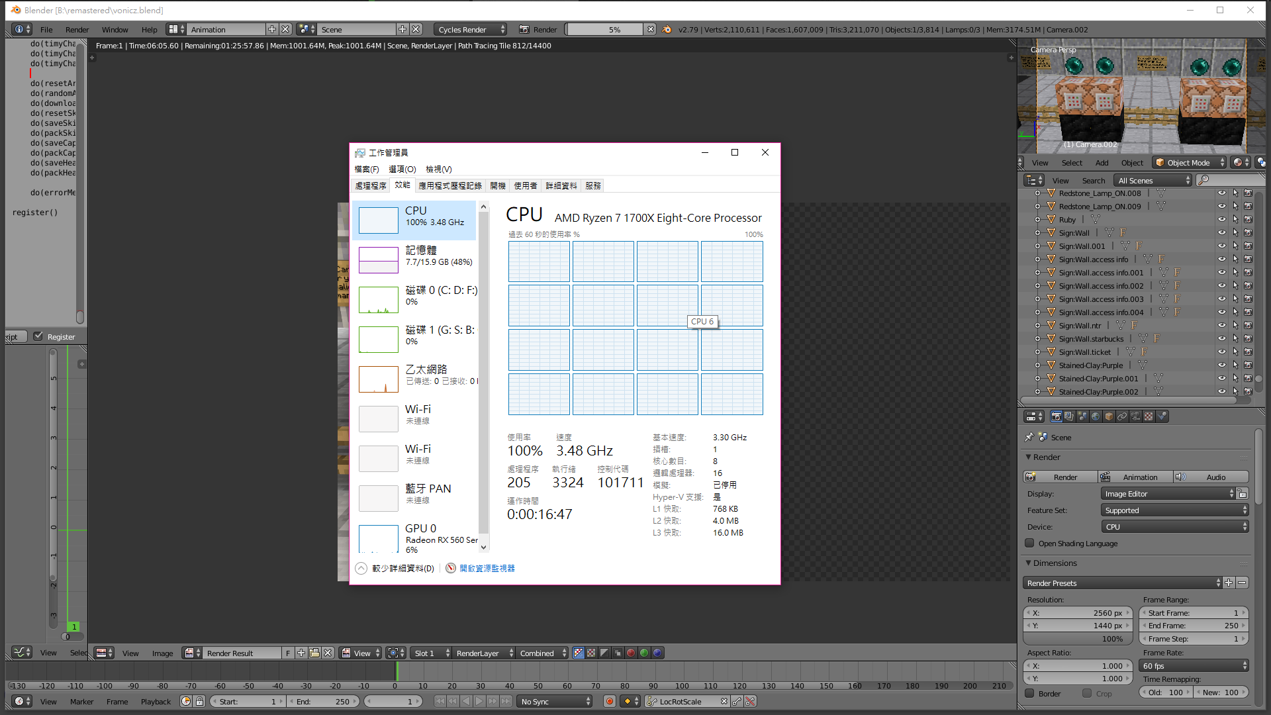Open the World properties tab globe icon
This screenshot has height=715, width=1271.
[1096, 416]
